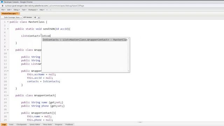
Task: Click the back navigation arrow
Action: coord(47,10)
